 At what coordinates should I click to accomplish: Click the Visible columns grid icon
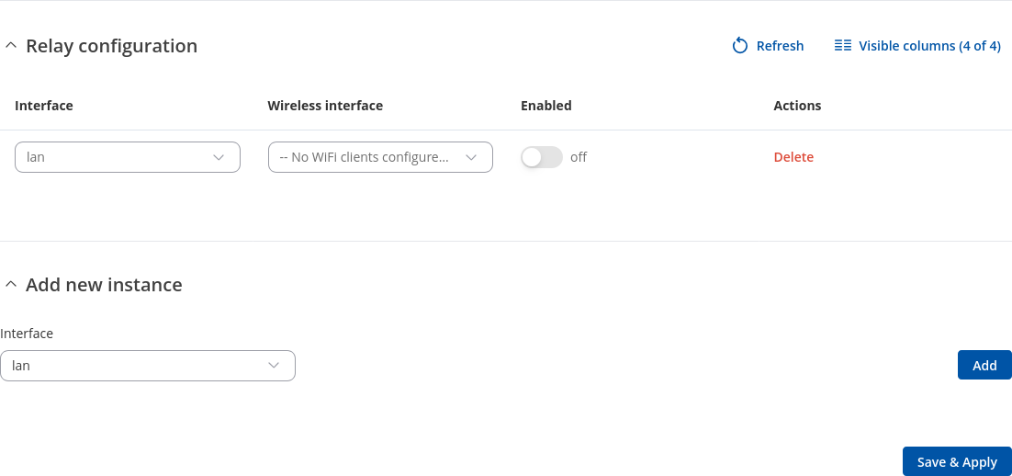tap(842, 46)
